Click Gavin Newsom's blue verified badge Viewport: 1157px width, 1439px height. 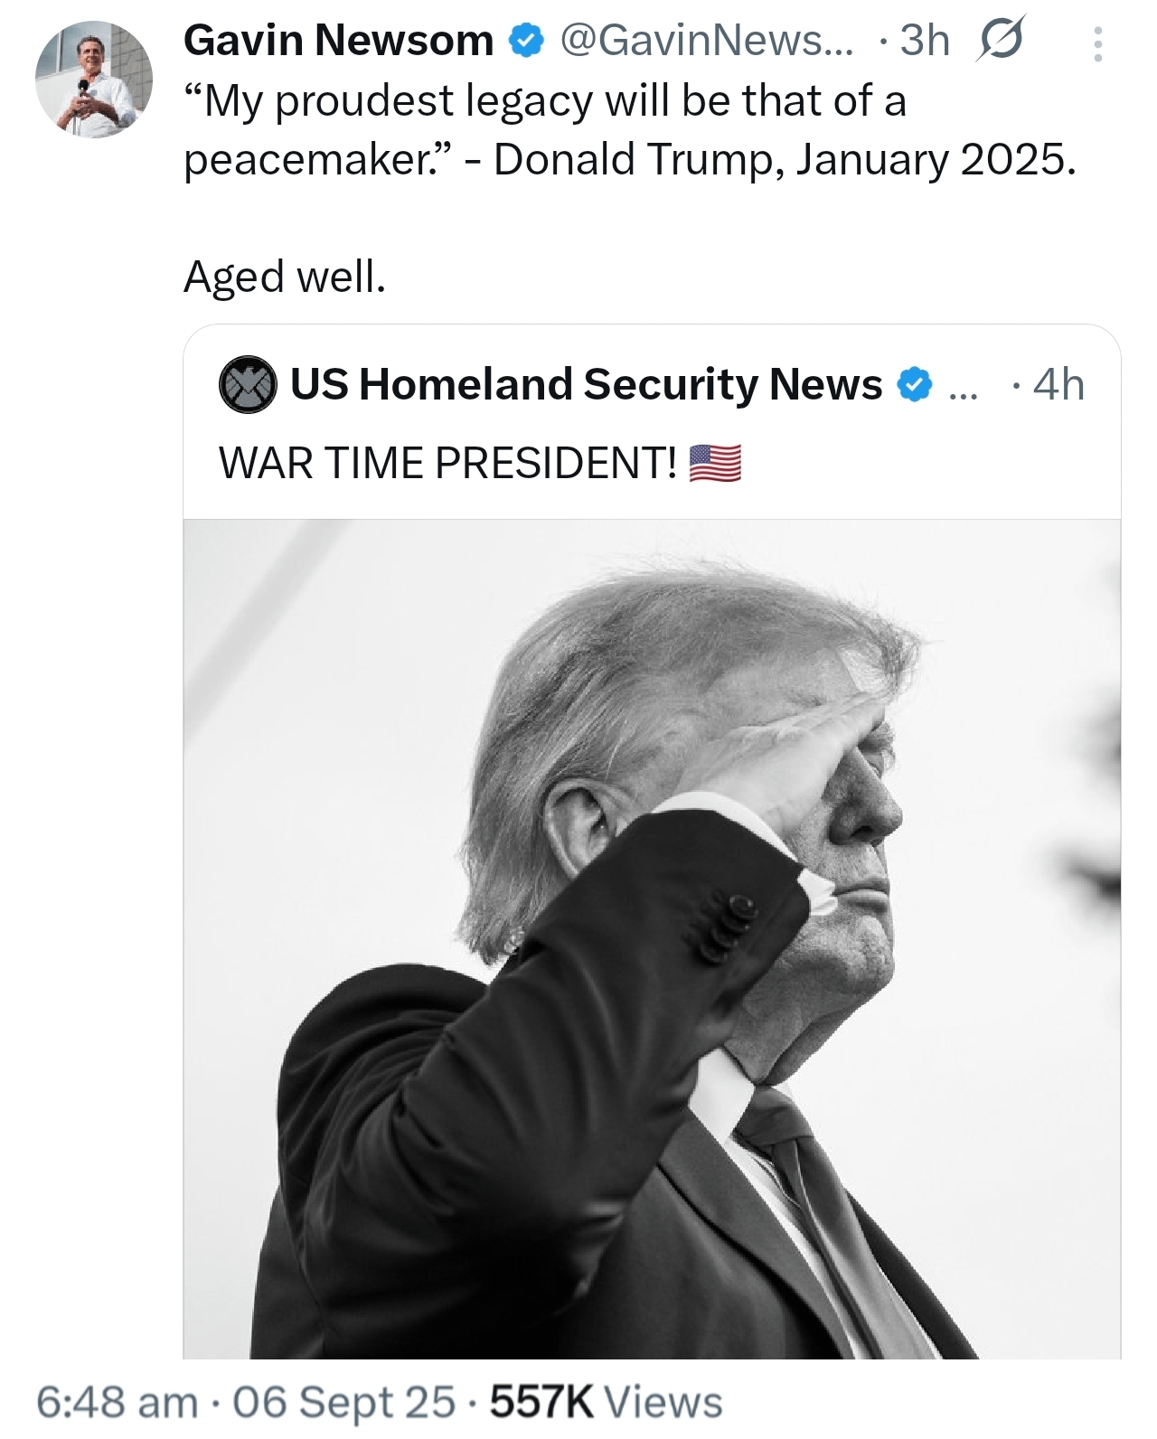[x=526, y=41]
